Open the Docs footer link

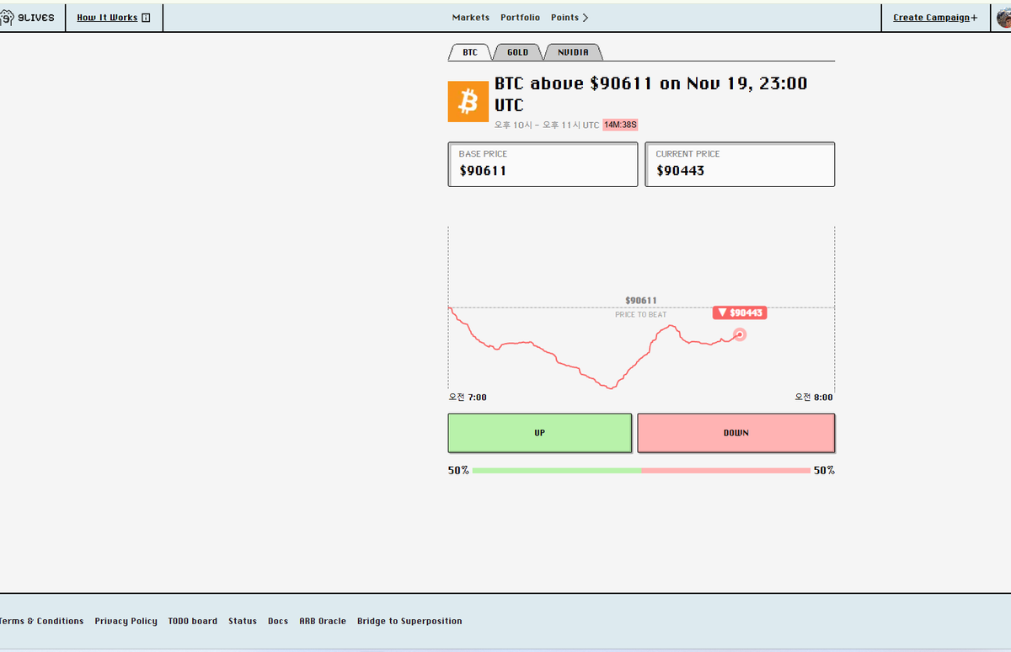[278, 621]
